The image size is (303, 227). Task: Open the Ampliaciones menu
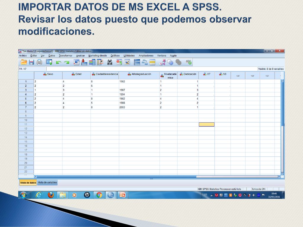146,56
